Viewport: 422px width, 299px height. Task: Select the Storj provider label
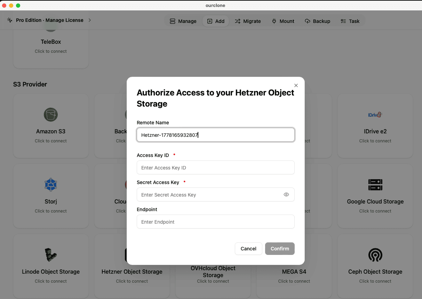tap(51, 201)
